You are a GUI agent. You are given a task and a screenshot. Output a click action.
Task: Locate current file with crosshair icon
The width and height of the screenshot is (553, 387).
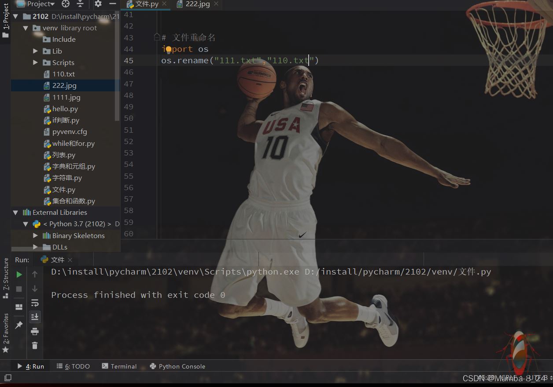(66, 4)
